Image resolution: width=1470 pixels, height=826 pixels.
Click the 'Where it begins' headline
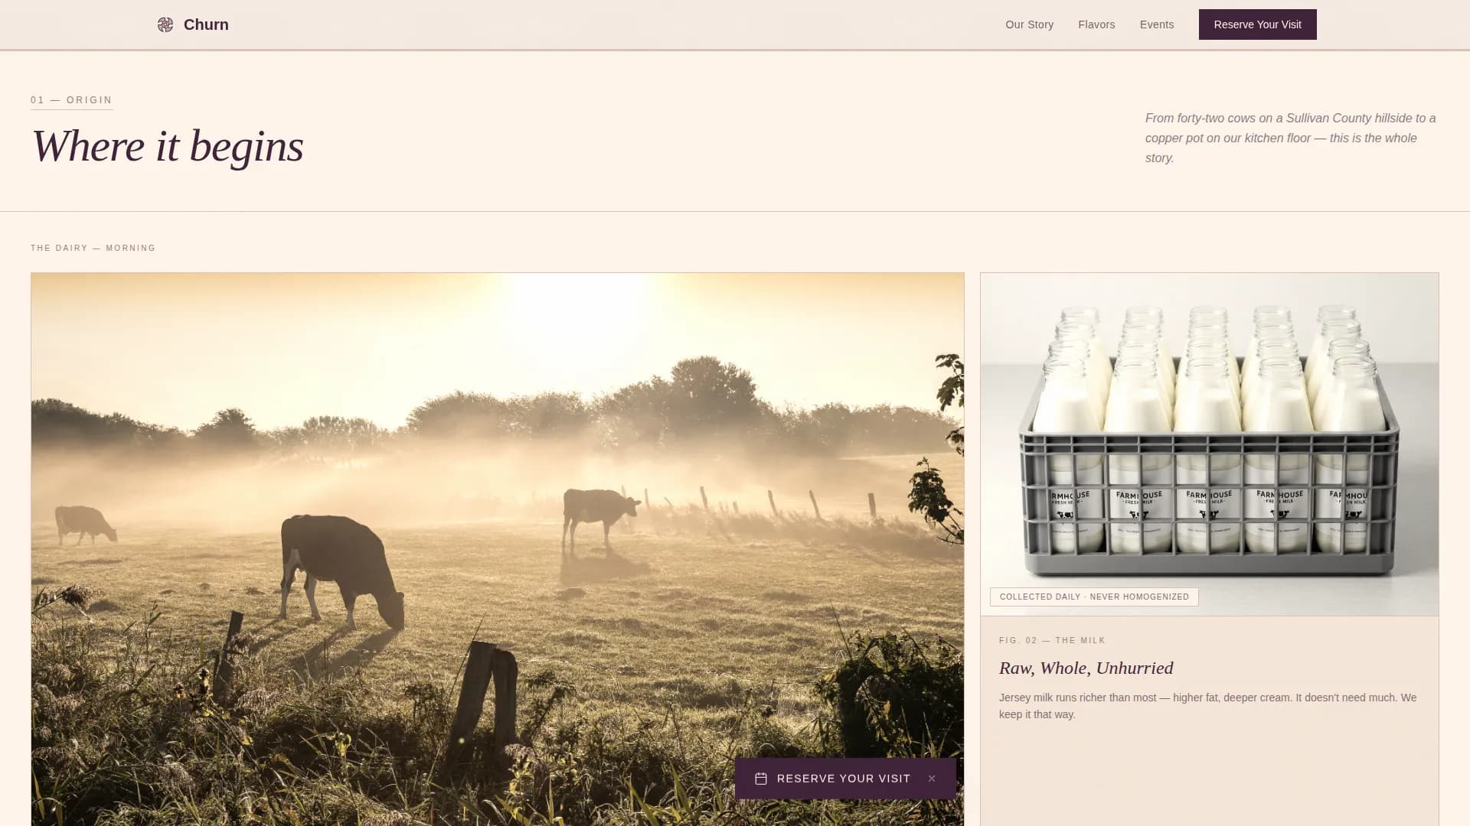coord(168,147)
